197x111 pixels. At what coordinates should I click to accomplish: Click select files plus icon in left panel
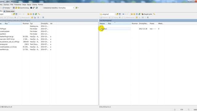(x=38, y=18)
